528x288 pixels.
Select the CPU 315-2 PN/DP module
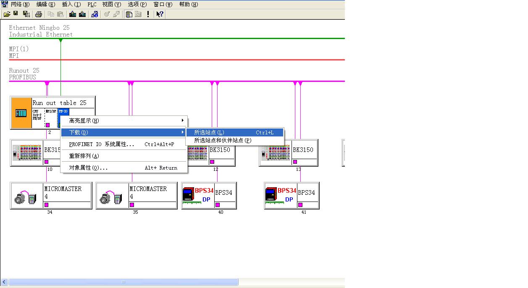38,118
